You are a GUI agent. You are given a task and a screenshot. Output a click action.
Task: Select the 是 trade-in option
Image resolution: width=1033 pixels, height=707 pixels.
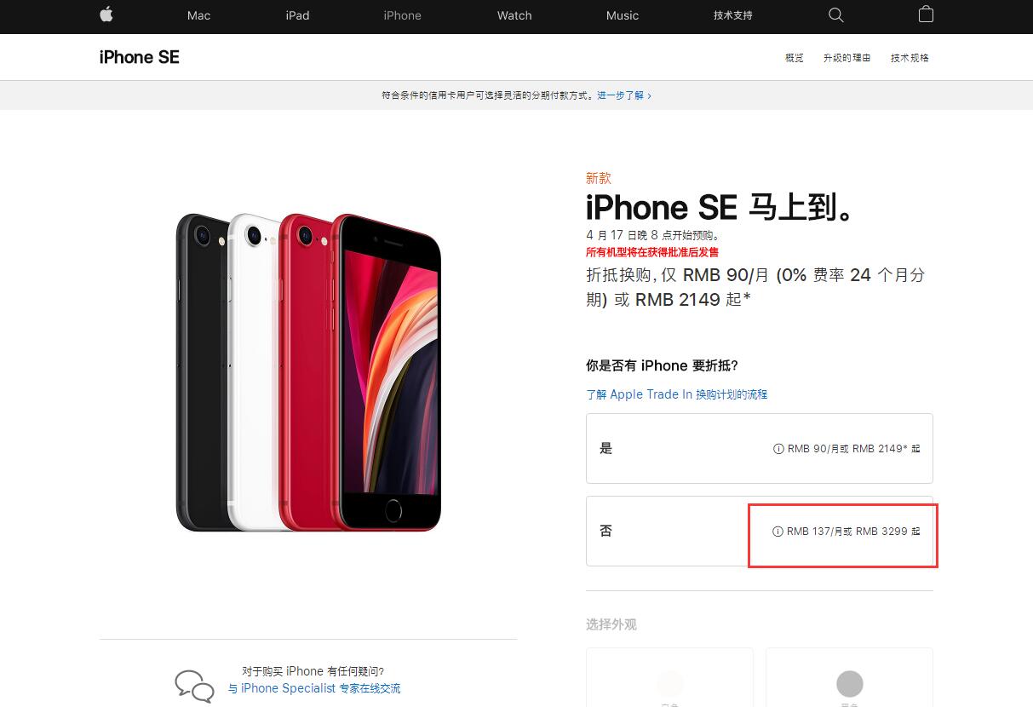coord(760,449)
